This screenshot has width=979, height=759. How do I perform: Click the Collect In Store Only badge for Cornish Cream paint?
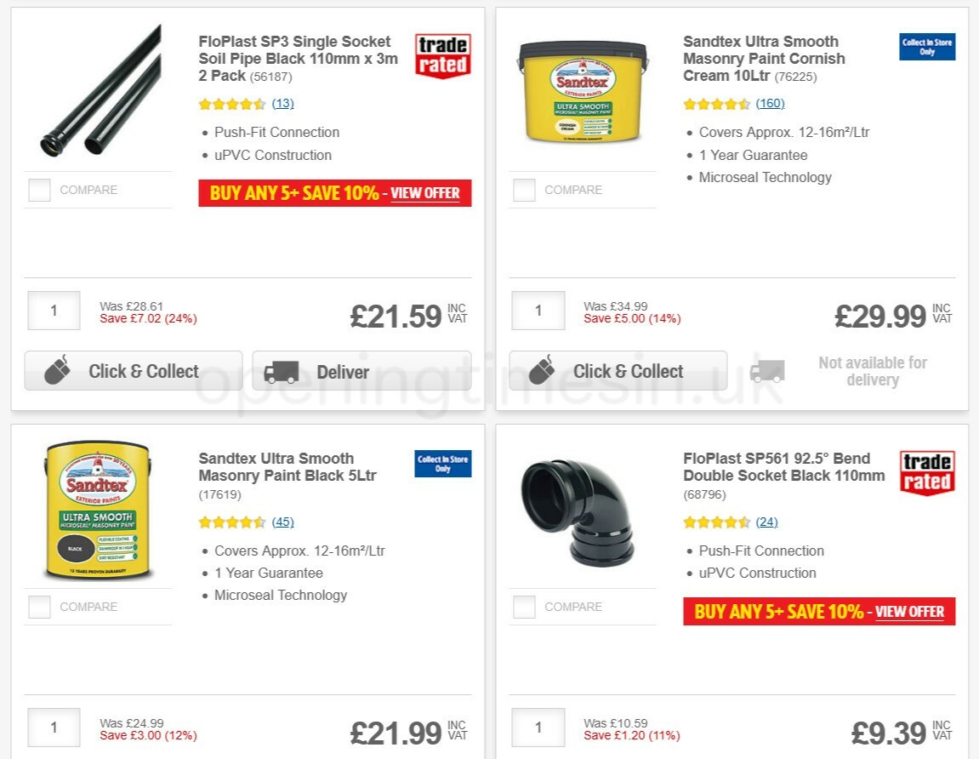926,47
